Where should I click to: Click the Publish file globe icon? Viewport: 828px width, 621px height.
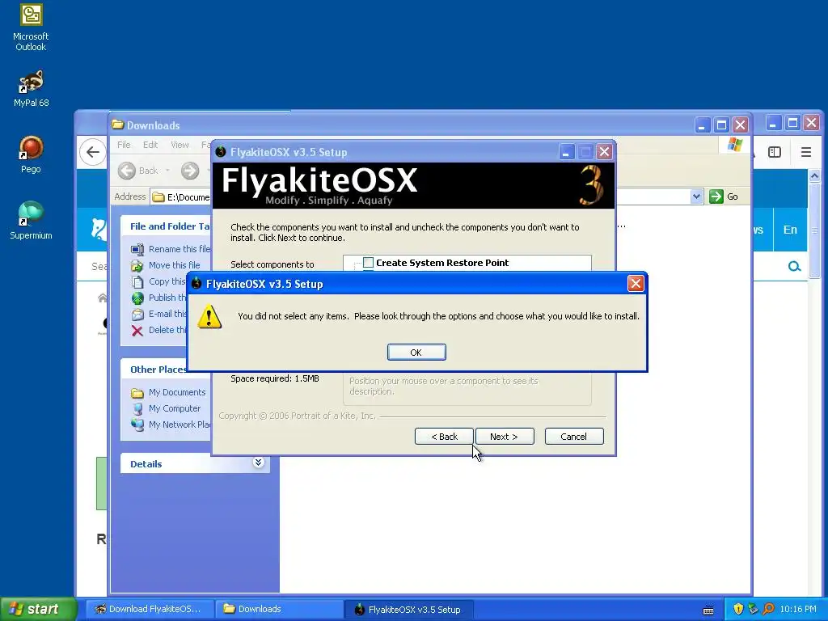click(137, 298)
